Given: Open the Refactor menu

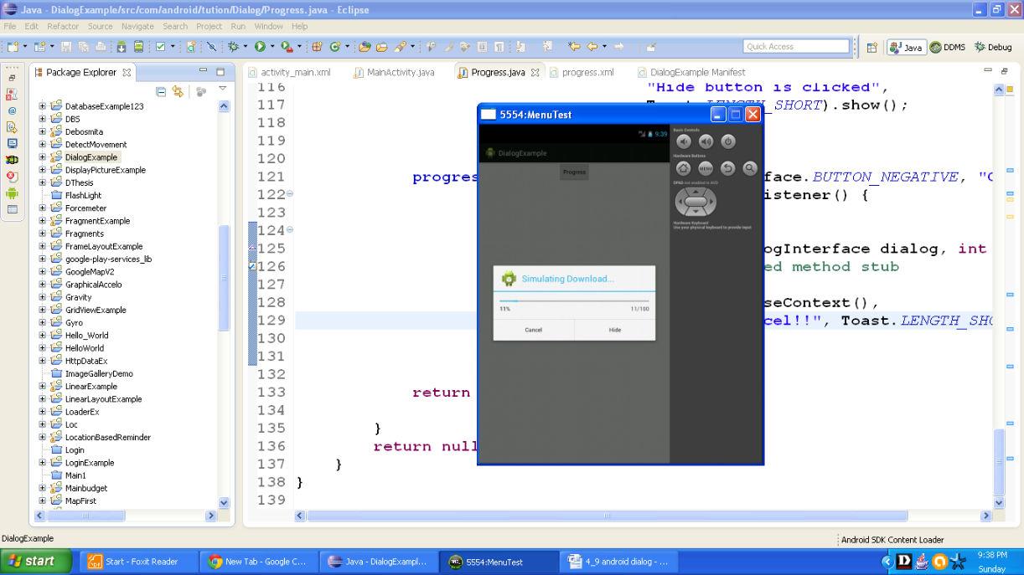Looking at the screenshot, I should point(63,26).
